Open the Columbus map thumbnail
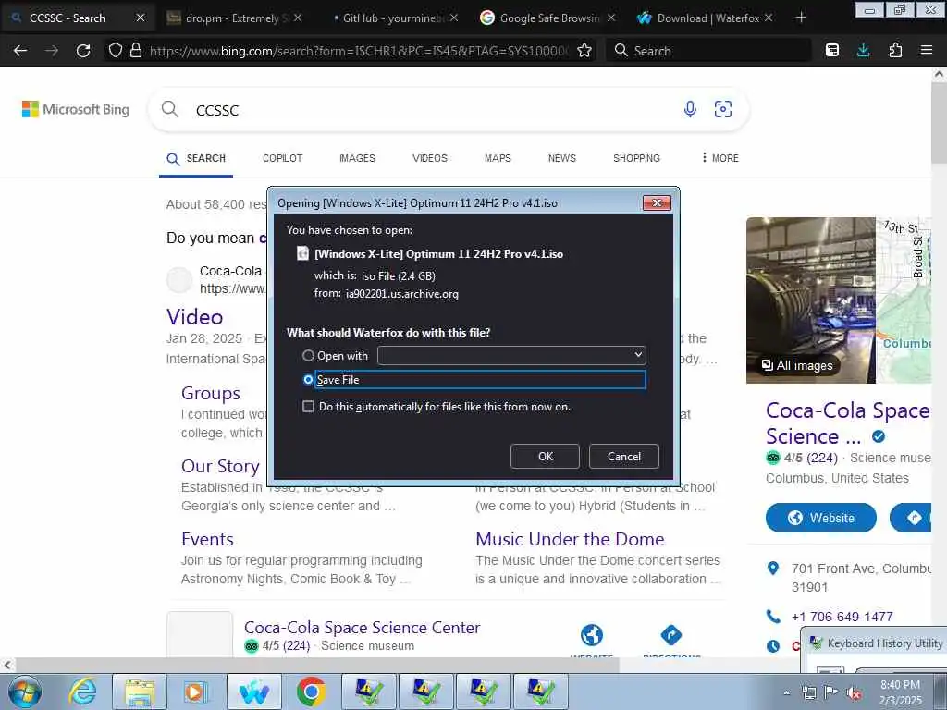 904,300
